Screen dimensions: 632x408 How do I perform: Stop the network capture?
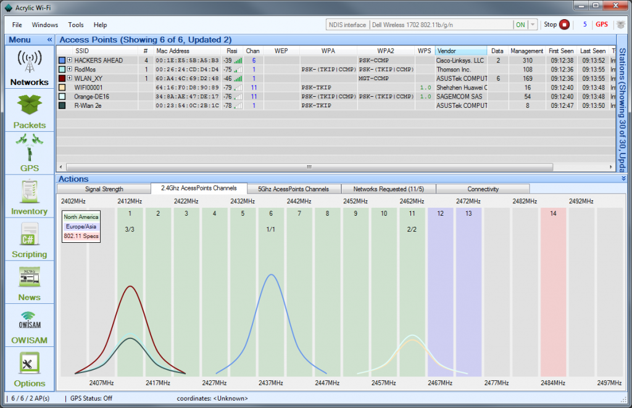tap(564, 25)
